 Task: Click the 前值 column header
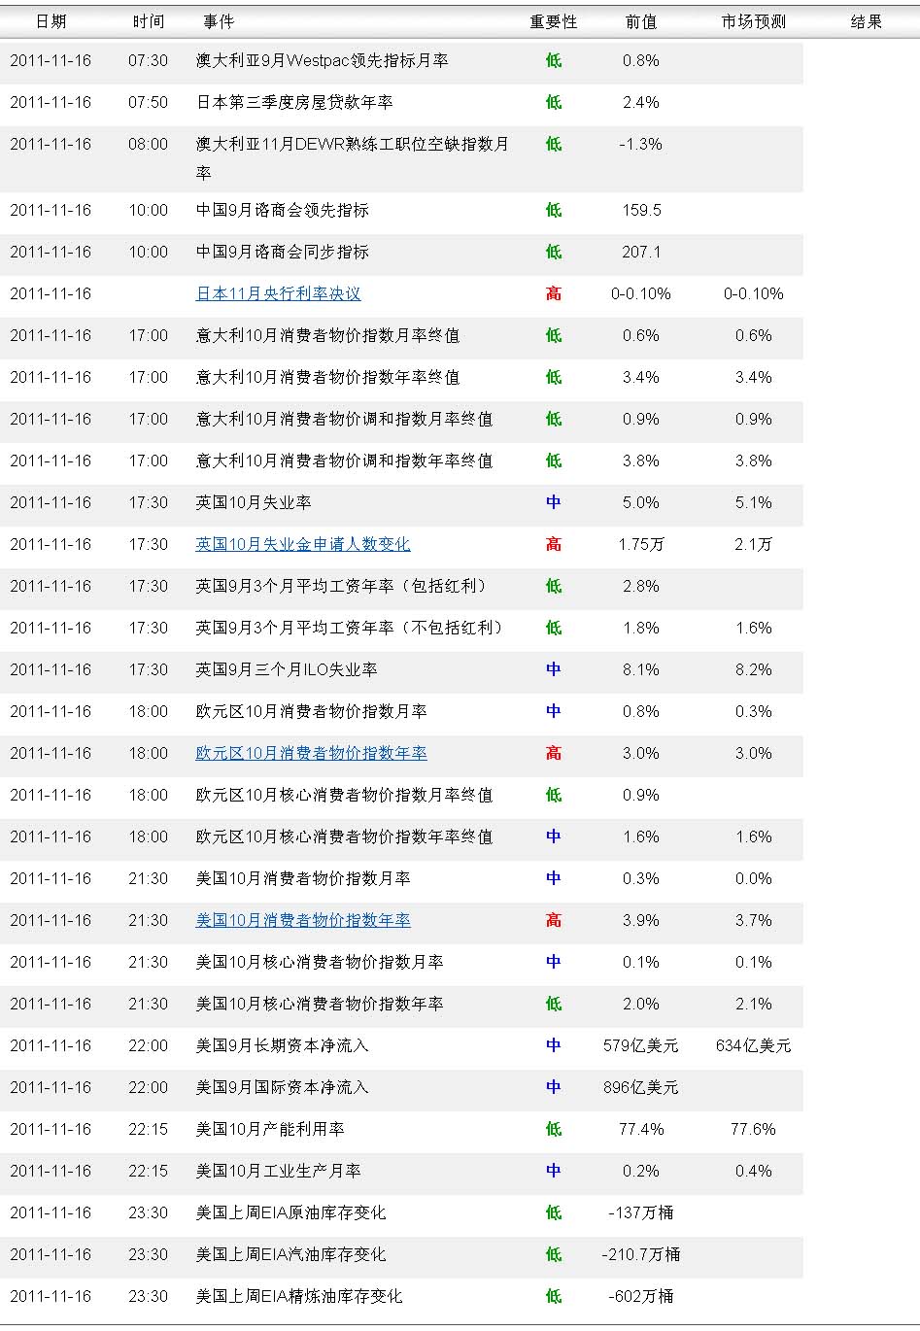point(641,21)
